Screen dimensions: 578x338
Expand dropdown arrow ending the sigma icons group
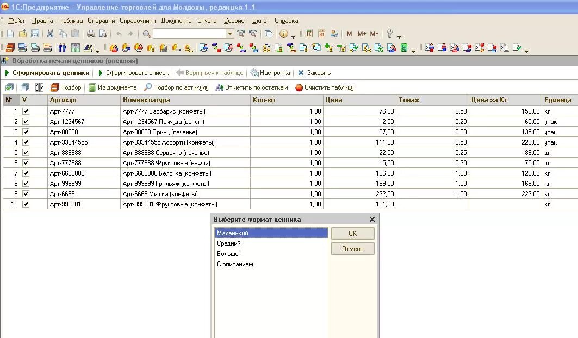click(x=526, y=51)
